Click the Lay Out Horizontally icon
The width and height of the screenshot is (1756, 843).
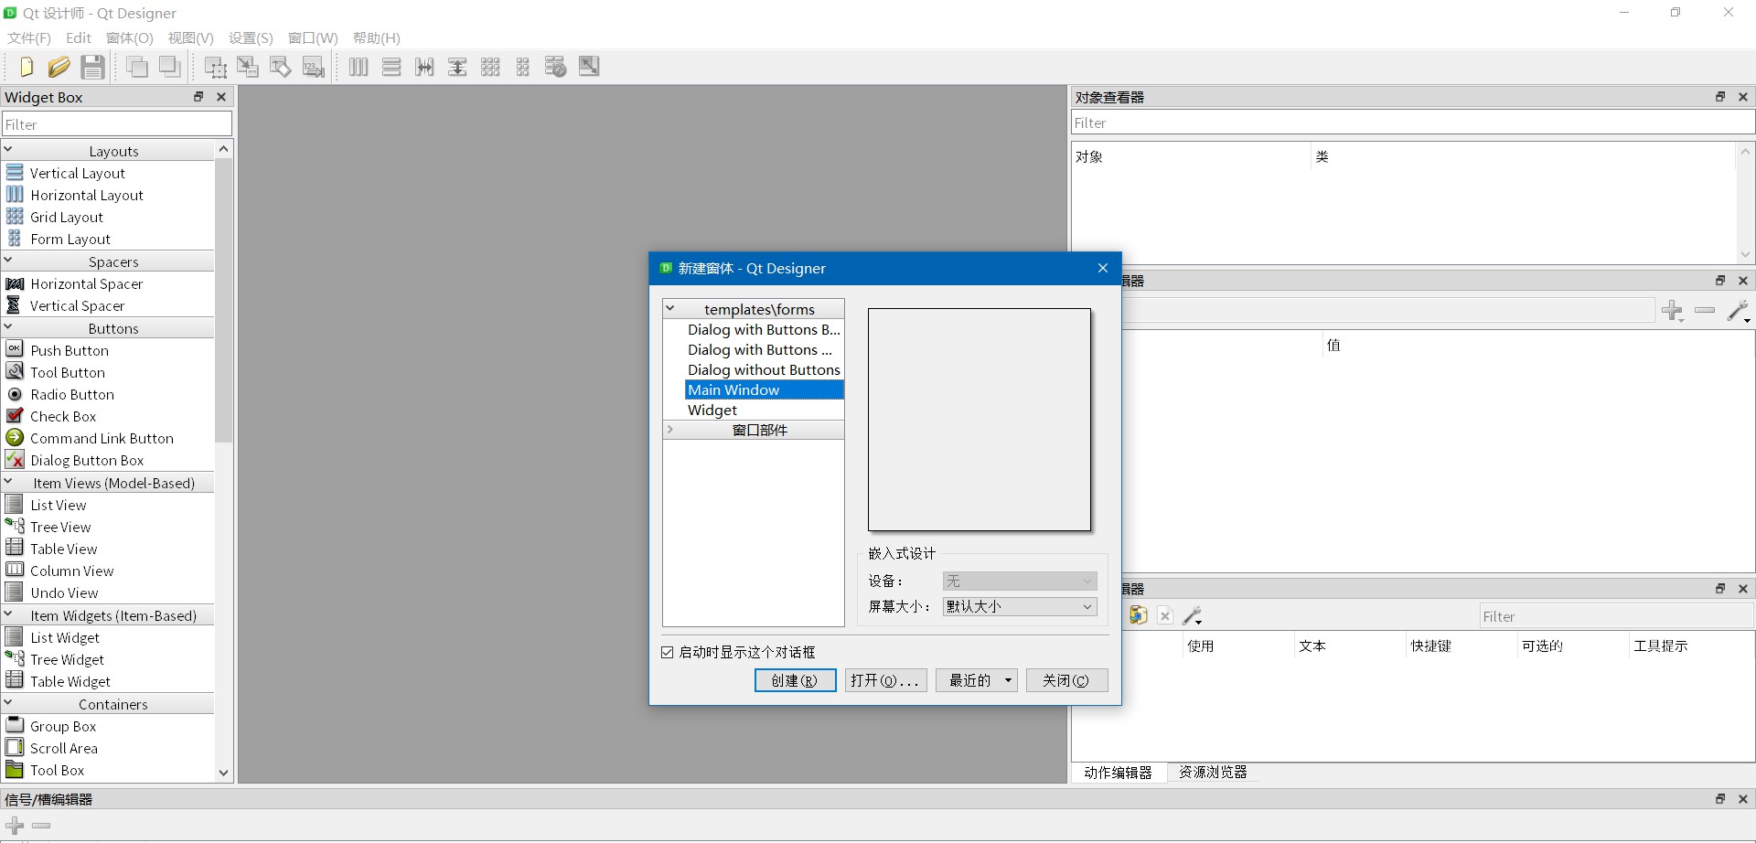click(359, 67)
